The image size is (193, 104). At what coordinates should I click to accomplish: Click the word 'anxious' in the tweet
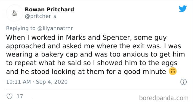coord(135,54)
